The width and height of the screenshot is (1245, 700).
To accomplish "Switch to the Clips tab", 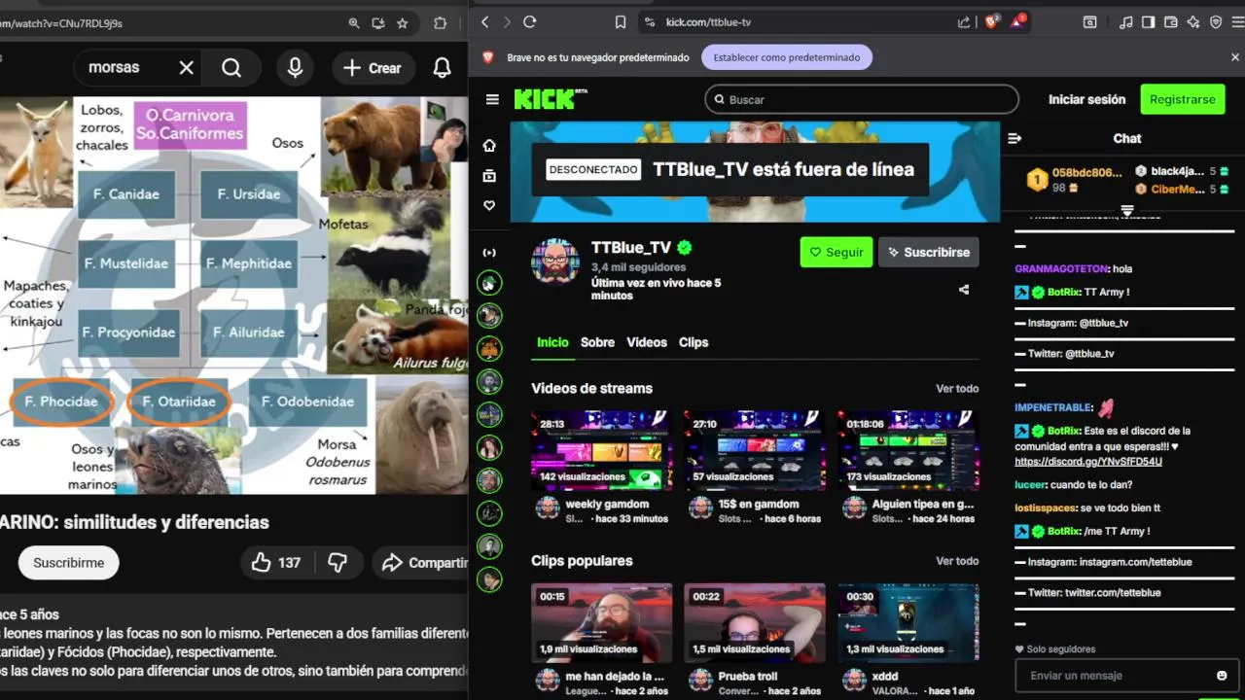I will pyautogui.click(x=694, y=342).
